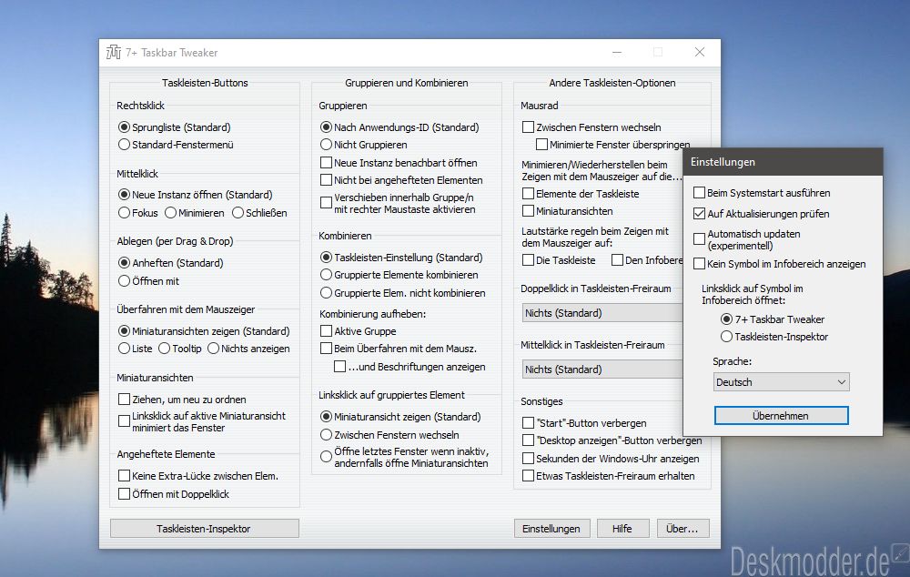Click the 7+ Taskbar Tweaker title bar icon
910x577 pixels.
point(114,52)
